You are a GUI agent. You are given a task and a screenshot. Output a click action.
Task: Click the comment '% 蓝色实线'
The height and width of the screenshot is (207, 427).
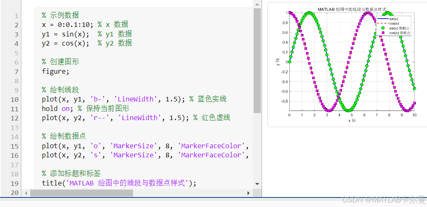(x=208, y=99)
